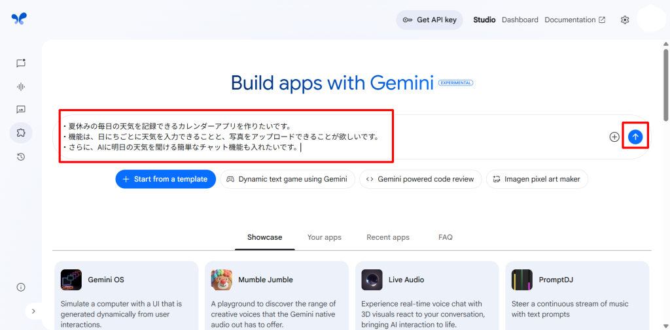Image resolution: width=670 pixels, height=330 pixels.
Task: Click the scrollbar up arrow
Action: pyautogui.click(x=665, y=44)
